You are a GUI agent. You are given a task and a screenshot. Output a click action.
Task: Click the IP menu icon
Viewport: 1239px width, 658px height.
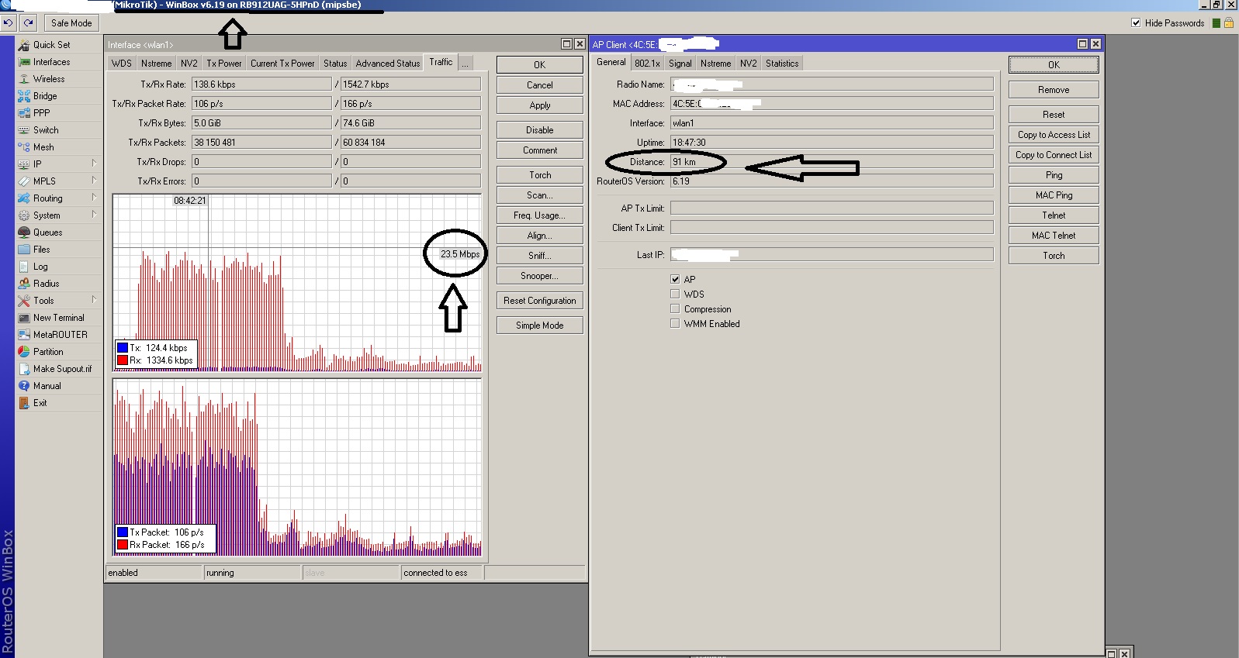click(24, 164)
